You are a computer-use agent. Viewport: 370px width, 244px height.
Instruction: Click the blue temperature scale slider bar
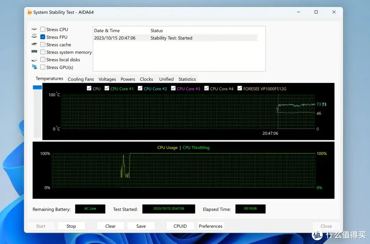[37, 87]
